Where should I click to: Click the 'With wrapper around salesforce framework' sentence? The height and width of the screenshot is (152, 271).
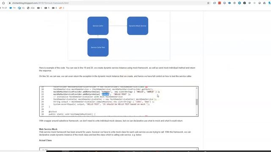pos(111,121)
